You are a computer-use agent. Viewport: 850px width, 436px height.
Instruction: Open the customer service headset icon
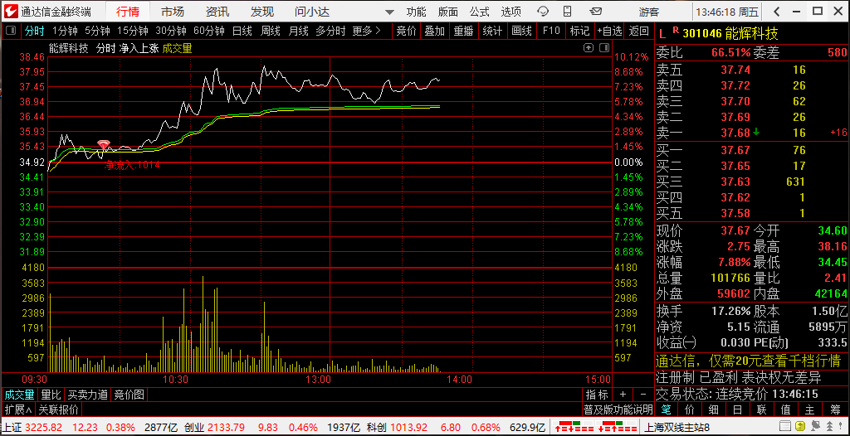[543, 12]
